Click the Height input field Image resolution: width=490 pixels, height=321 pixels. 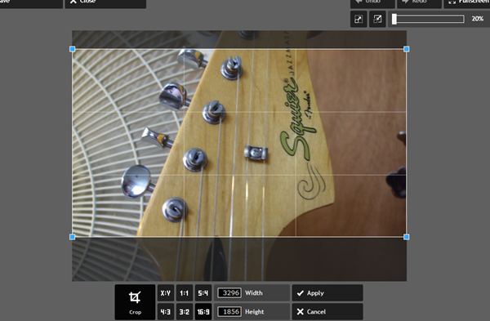[x=229, y=312]
